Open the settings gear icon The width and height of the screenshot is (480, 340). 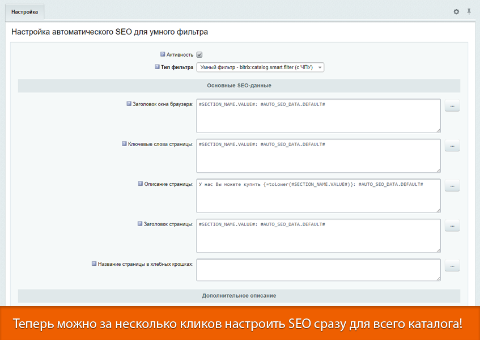pyautogui.click(x=456, y=11)
